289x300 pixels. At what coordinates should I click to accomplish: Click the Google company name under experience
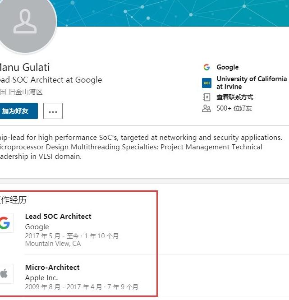coord(37,227)
